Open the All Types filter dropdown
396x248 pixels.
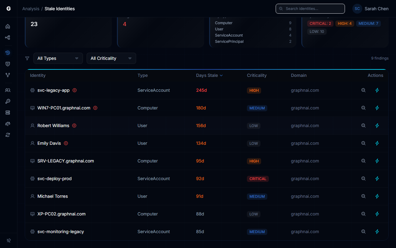(58, 58)
